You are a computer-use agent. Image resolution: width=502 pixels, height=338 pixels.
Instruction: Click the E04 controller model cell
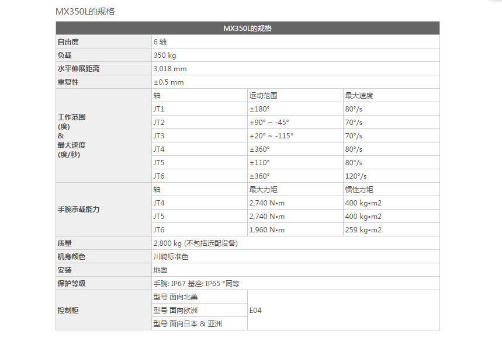[x=255, y=310]
